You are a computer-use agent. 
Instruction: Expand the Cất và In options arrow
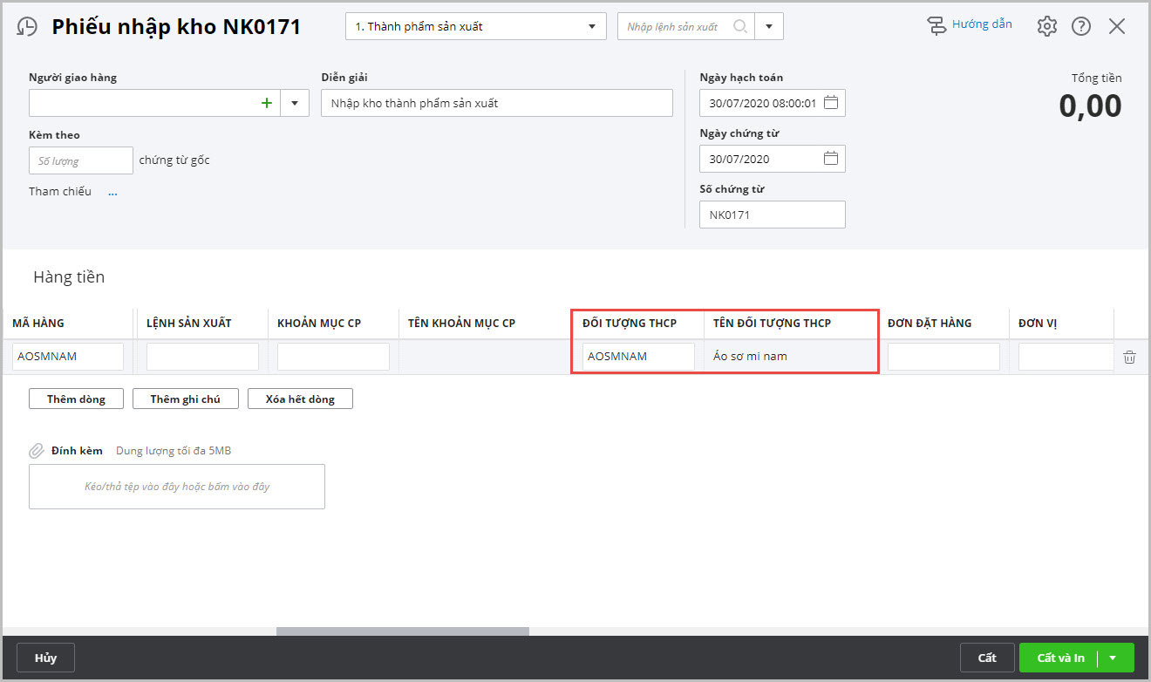click(1113, 658)
